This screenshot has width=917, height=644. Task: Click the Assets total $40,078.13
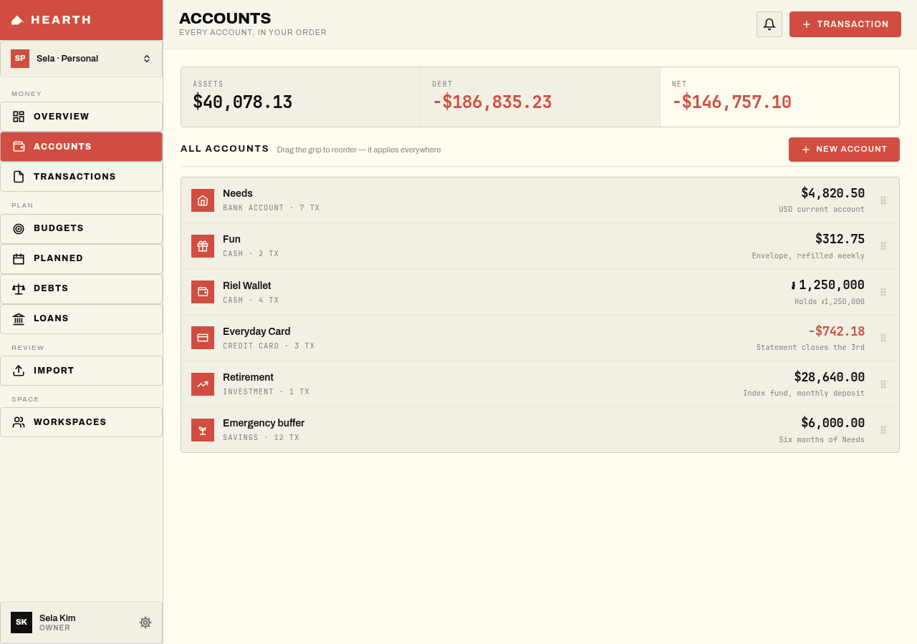point(243,102)
